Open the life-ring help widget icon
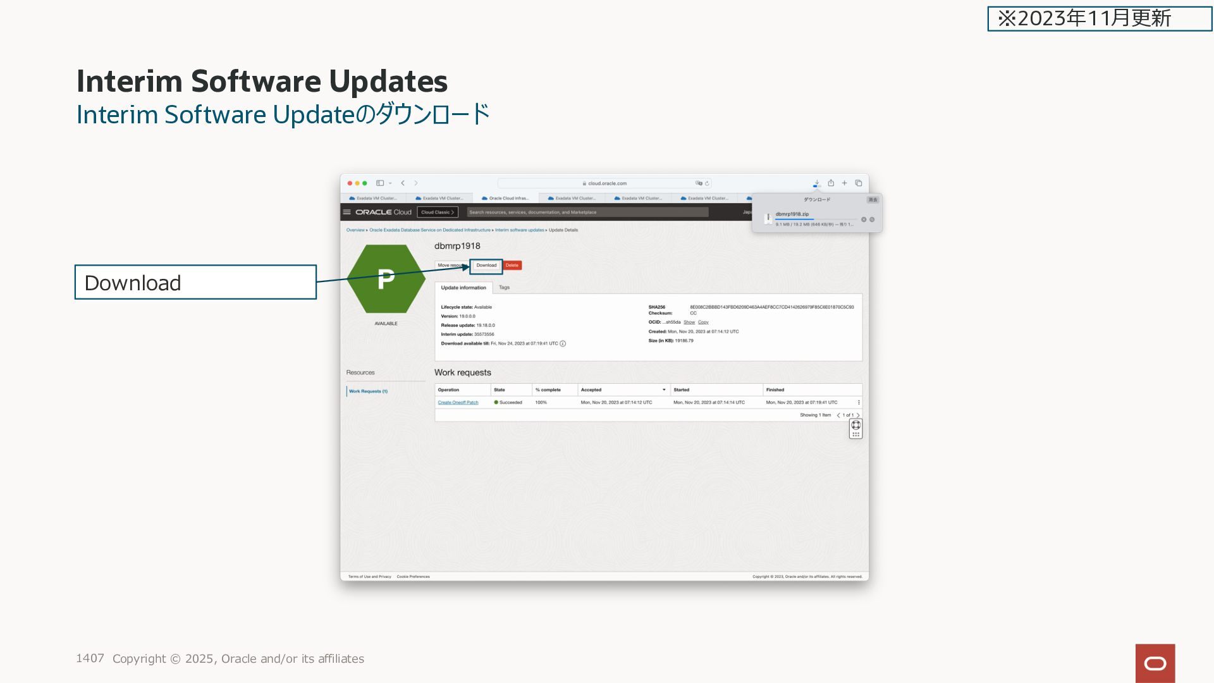The width and height of the screenshot is (1214, 683). pos(855,426)
